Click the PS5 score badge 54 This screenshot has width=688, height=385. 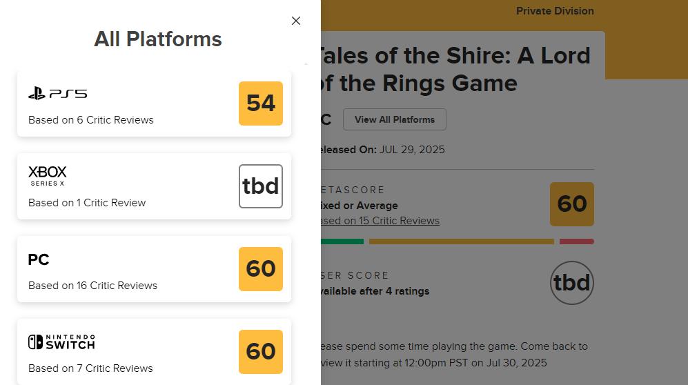261,103
